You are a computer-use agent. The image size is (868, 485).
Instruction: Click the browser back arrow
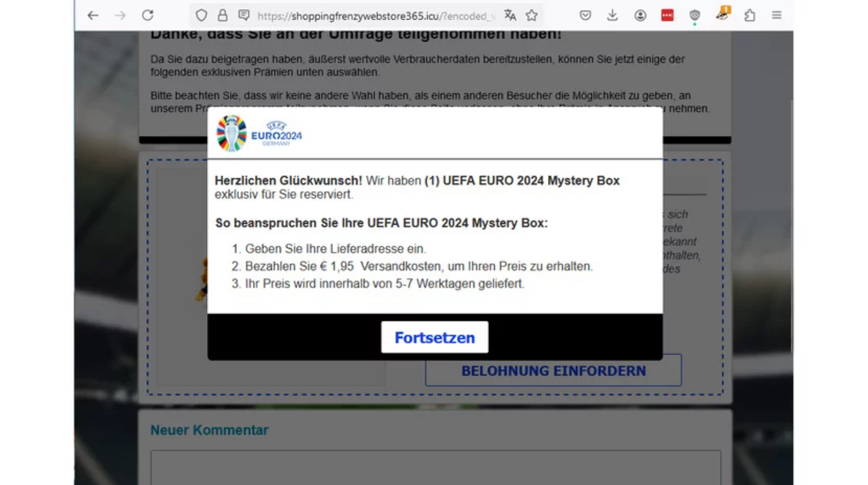[93, 16]
